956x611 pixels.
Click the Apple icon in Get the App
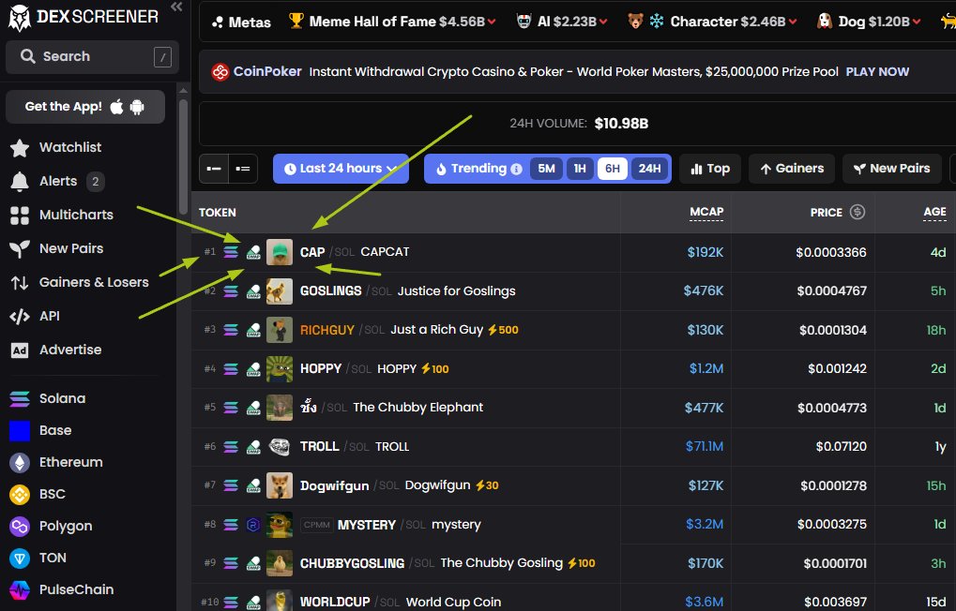(x=116, y=107)
